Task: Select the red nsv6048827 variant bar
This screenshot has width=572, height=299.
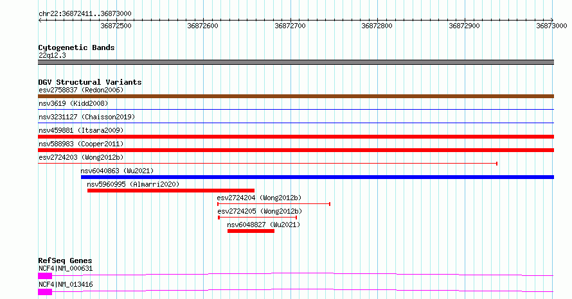Action: pyautogui.click(x=251, y=231)
